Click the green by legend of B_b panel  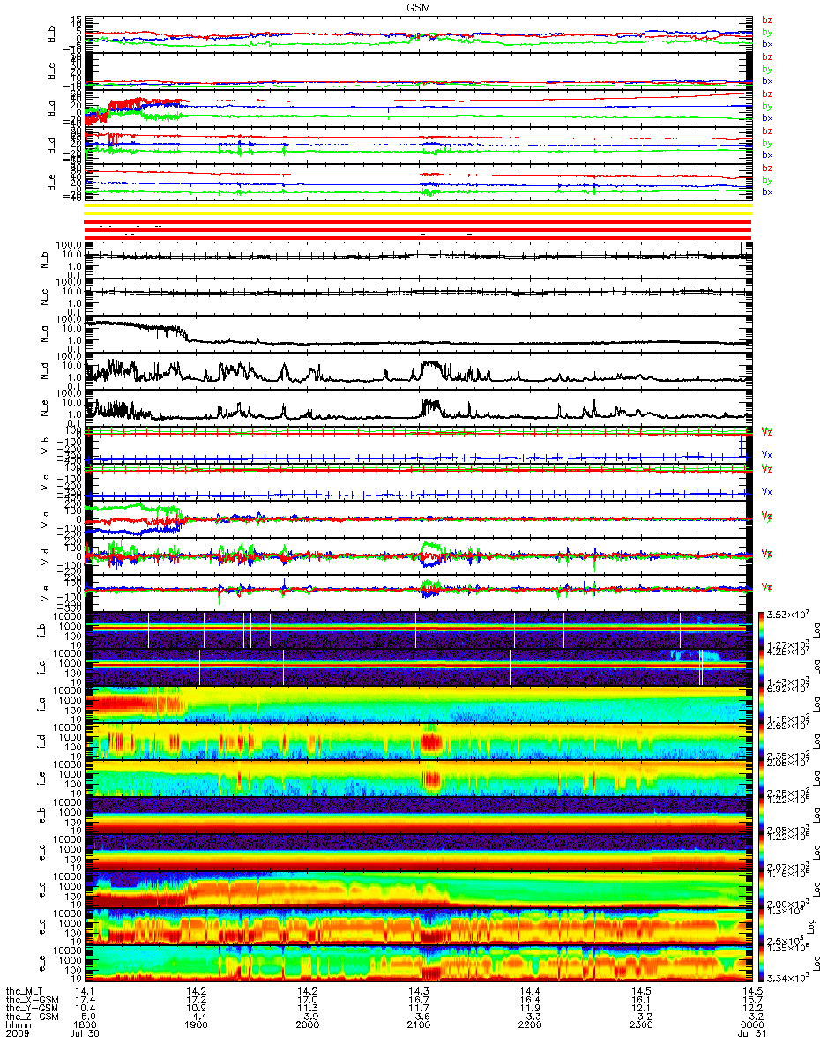pyautogui.click(x=767, y=32)
